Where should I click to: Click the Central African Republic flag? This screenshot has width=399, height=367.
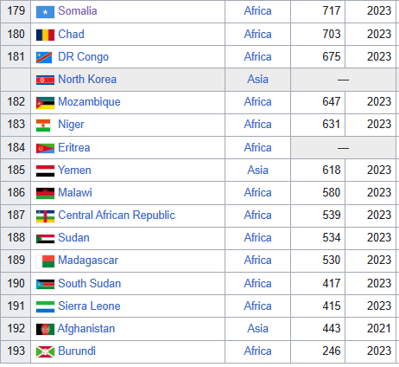[x=45, y=216]
